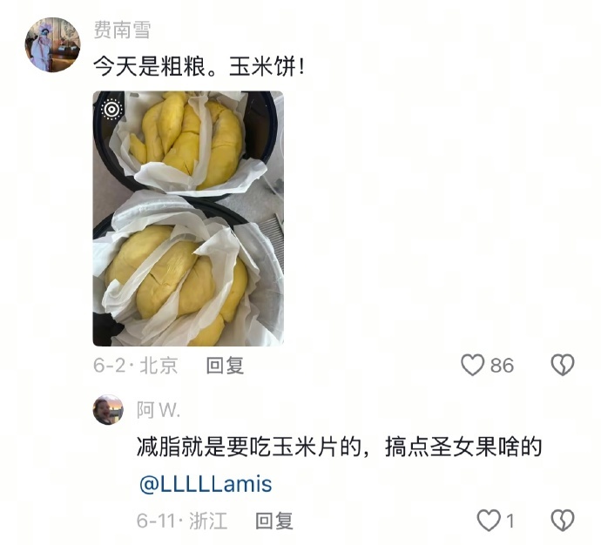Dislike the 阿 W. reply broken heart icon
Viewport: 601px width, 545px height.
[563, 521]
